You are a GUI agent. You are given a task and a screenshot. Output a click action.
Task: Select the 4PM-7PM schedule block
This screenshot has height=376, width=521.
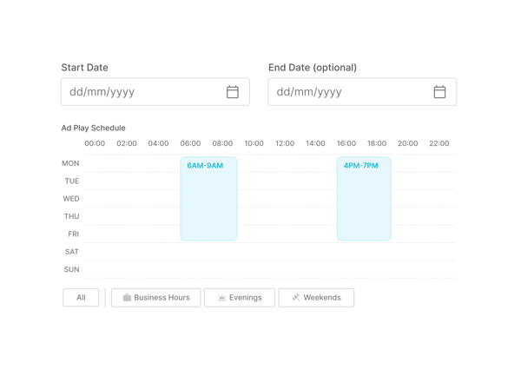[x=364, y=199]
